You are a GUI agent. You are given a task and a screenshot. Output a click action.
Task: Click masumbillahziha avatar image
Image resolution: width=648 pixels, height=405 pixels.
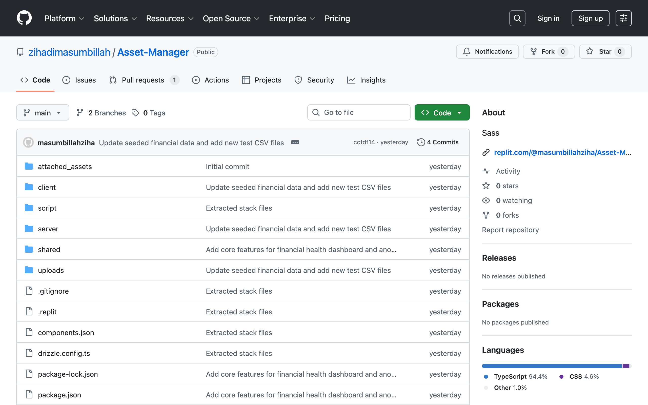[28, 142]
